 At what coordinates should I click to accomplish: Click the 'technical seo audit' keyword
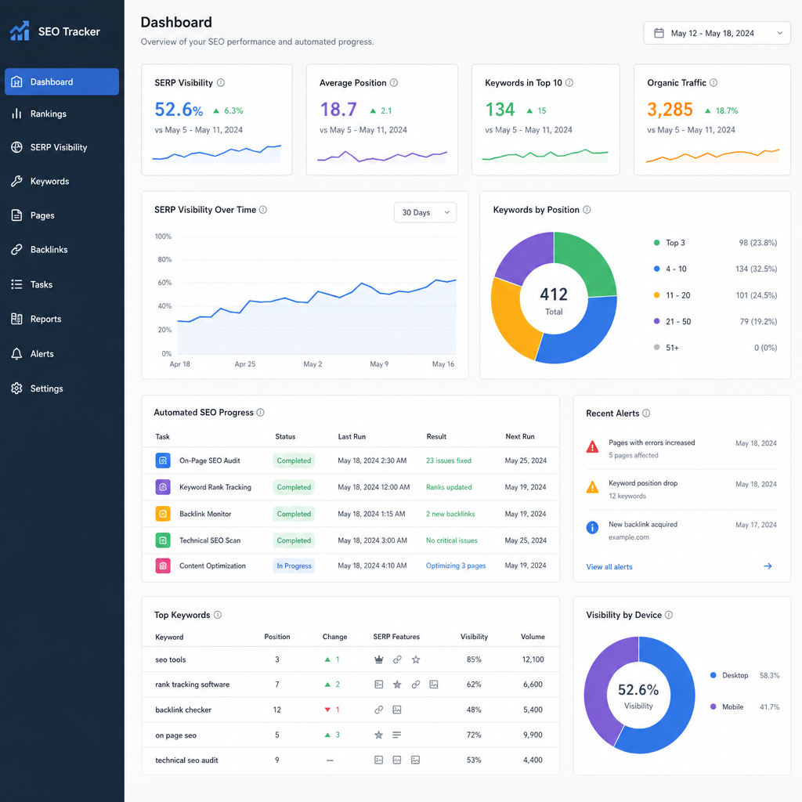click(x=186, y=760)
